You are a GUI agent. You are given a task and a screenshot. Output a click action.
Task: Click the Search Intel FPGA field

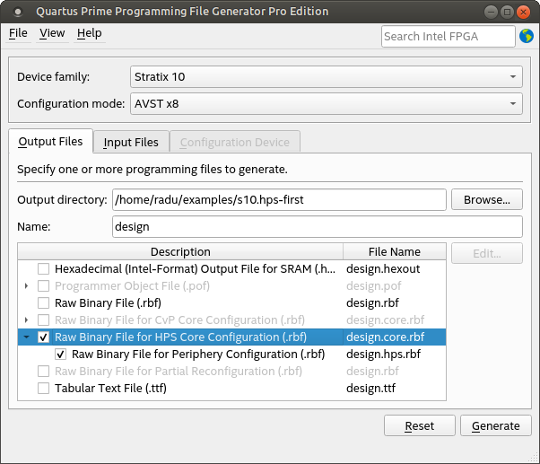pos(448,36)
